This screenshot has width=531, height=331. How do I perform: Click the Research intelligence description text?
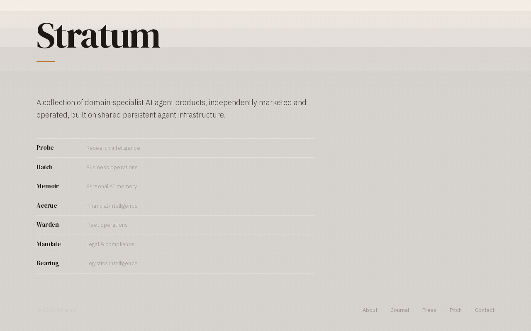(x=113, y=148)
